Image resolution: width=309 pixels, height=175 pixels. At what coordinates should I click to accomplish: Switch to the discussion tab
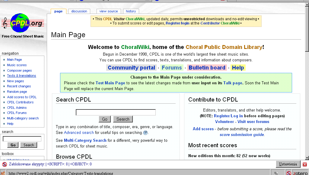79,11
